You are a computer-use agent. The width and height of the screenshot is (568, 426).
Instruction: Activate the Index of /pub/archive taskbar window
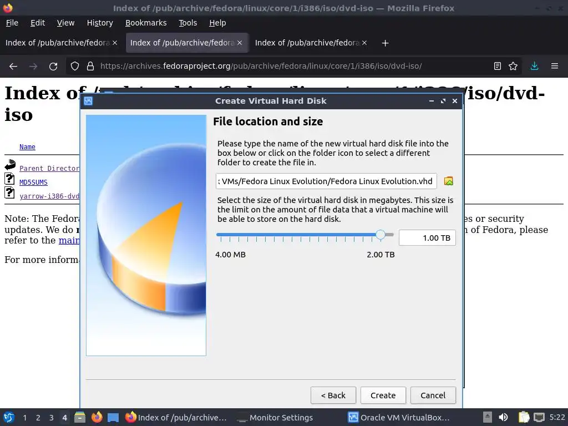176,418
